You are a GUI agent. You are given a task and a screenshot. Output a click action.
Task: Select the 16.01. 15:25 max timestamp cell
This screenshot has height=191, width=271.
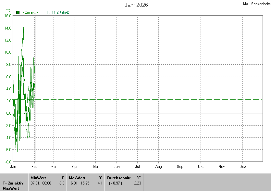79,183
